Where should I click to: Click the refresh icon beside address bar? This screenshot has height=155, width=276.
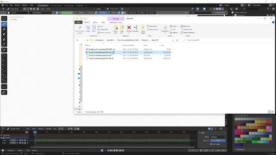(x=177, y=40)
